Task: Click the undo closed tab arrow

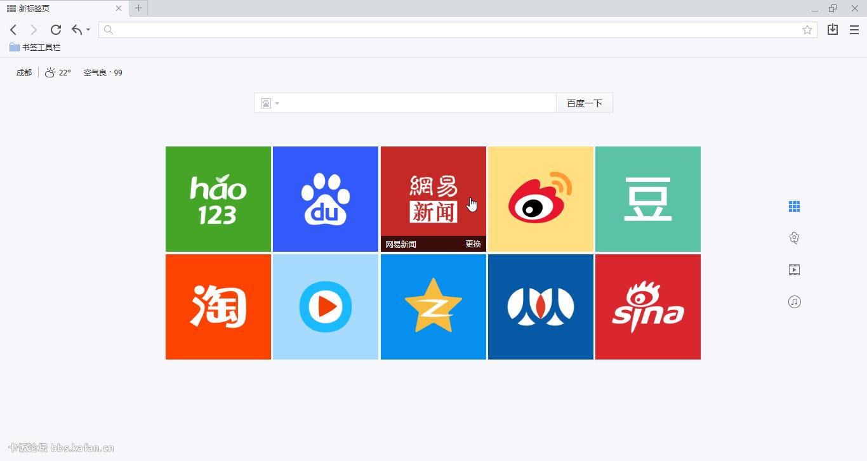Action: click(x=77, y=30)
